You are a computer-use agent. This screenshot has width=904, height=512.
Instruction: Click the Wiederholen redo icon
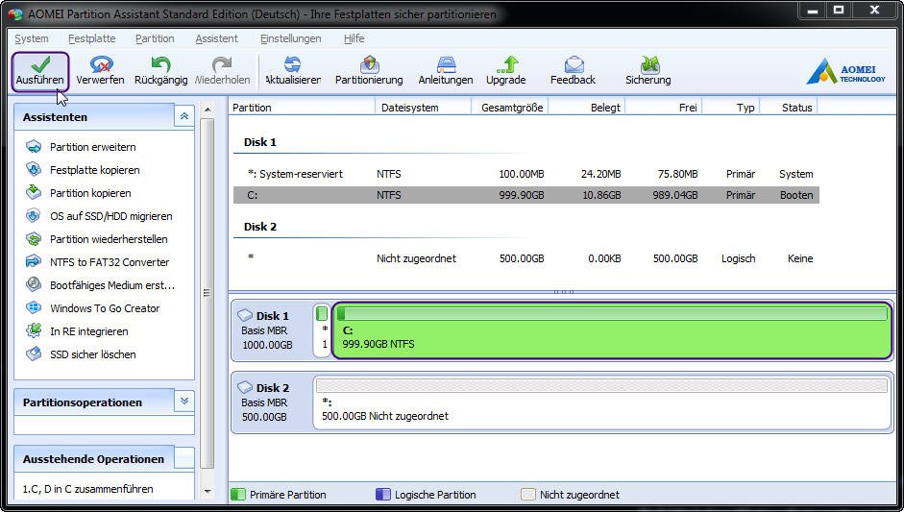click(222, 64)
